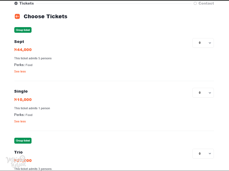Click the orange back arrow icon
This screenshot has width=229, height=171.
[17, 16]
